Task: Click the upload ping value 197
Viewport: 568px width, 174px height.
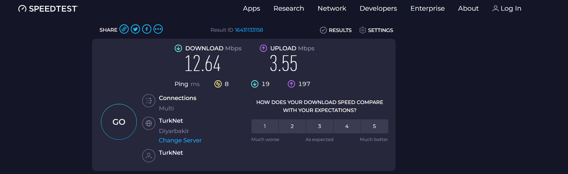Action: (x=304, y=84)
